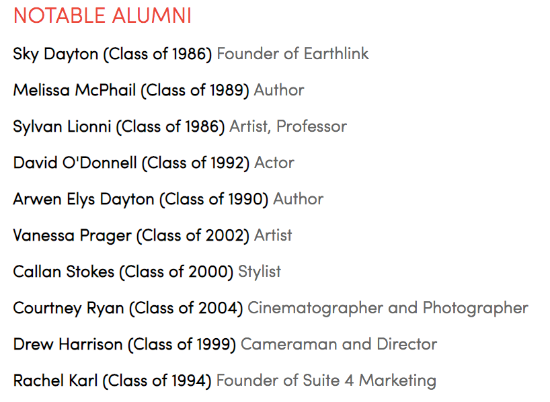Select the Drew Harrison name
This screenshot has height=402, width=550.
point(68,344)
